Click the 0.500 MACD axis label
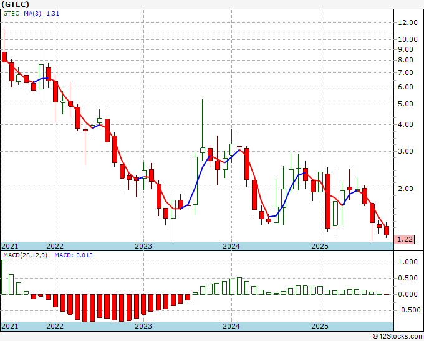The height and width of the screenshot is (341, 424). click(408, 278)
